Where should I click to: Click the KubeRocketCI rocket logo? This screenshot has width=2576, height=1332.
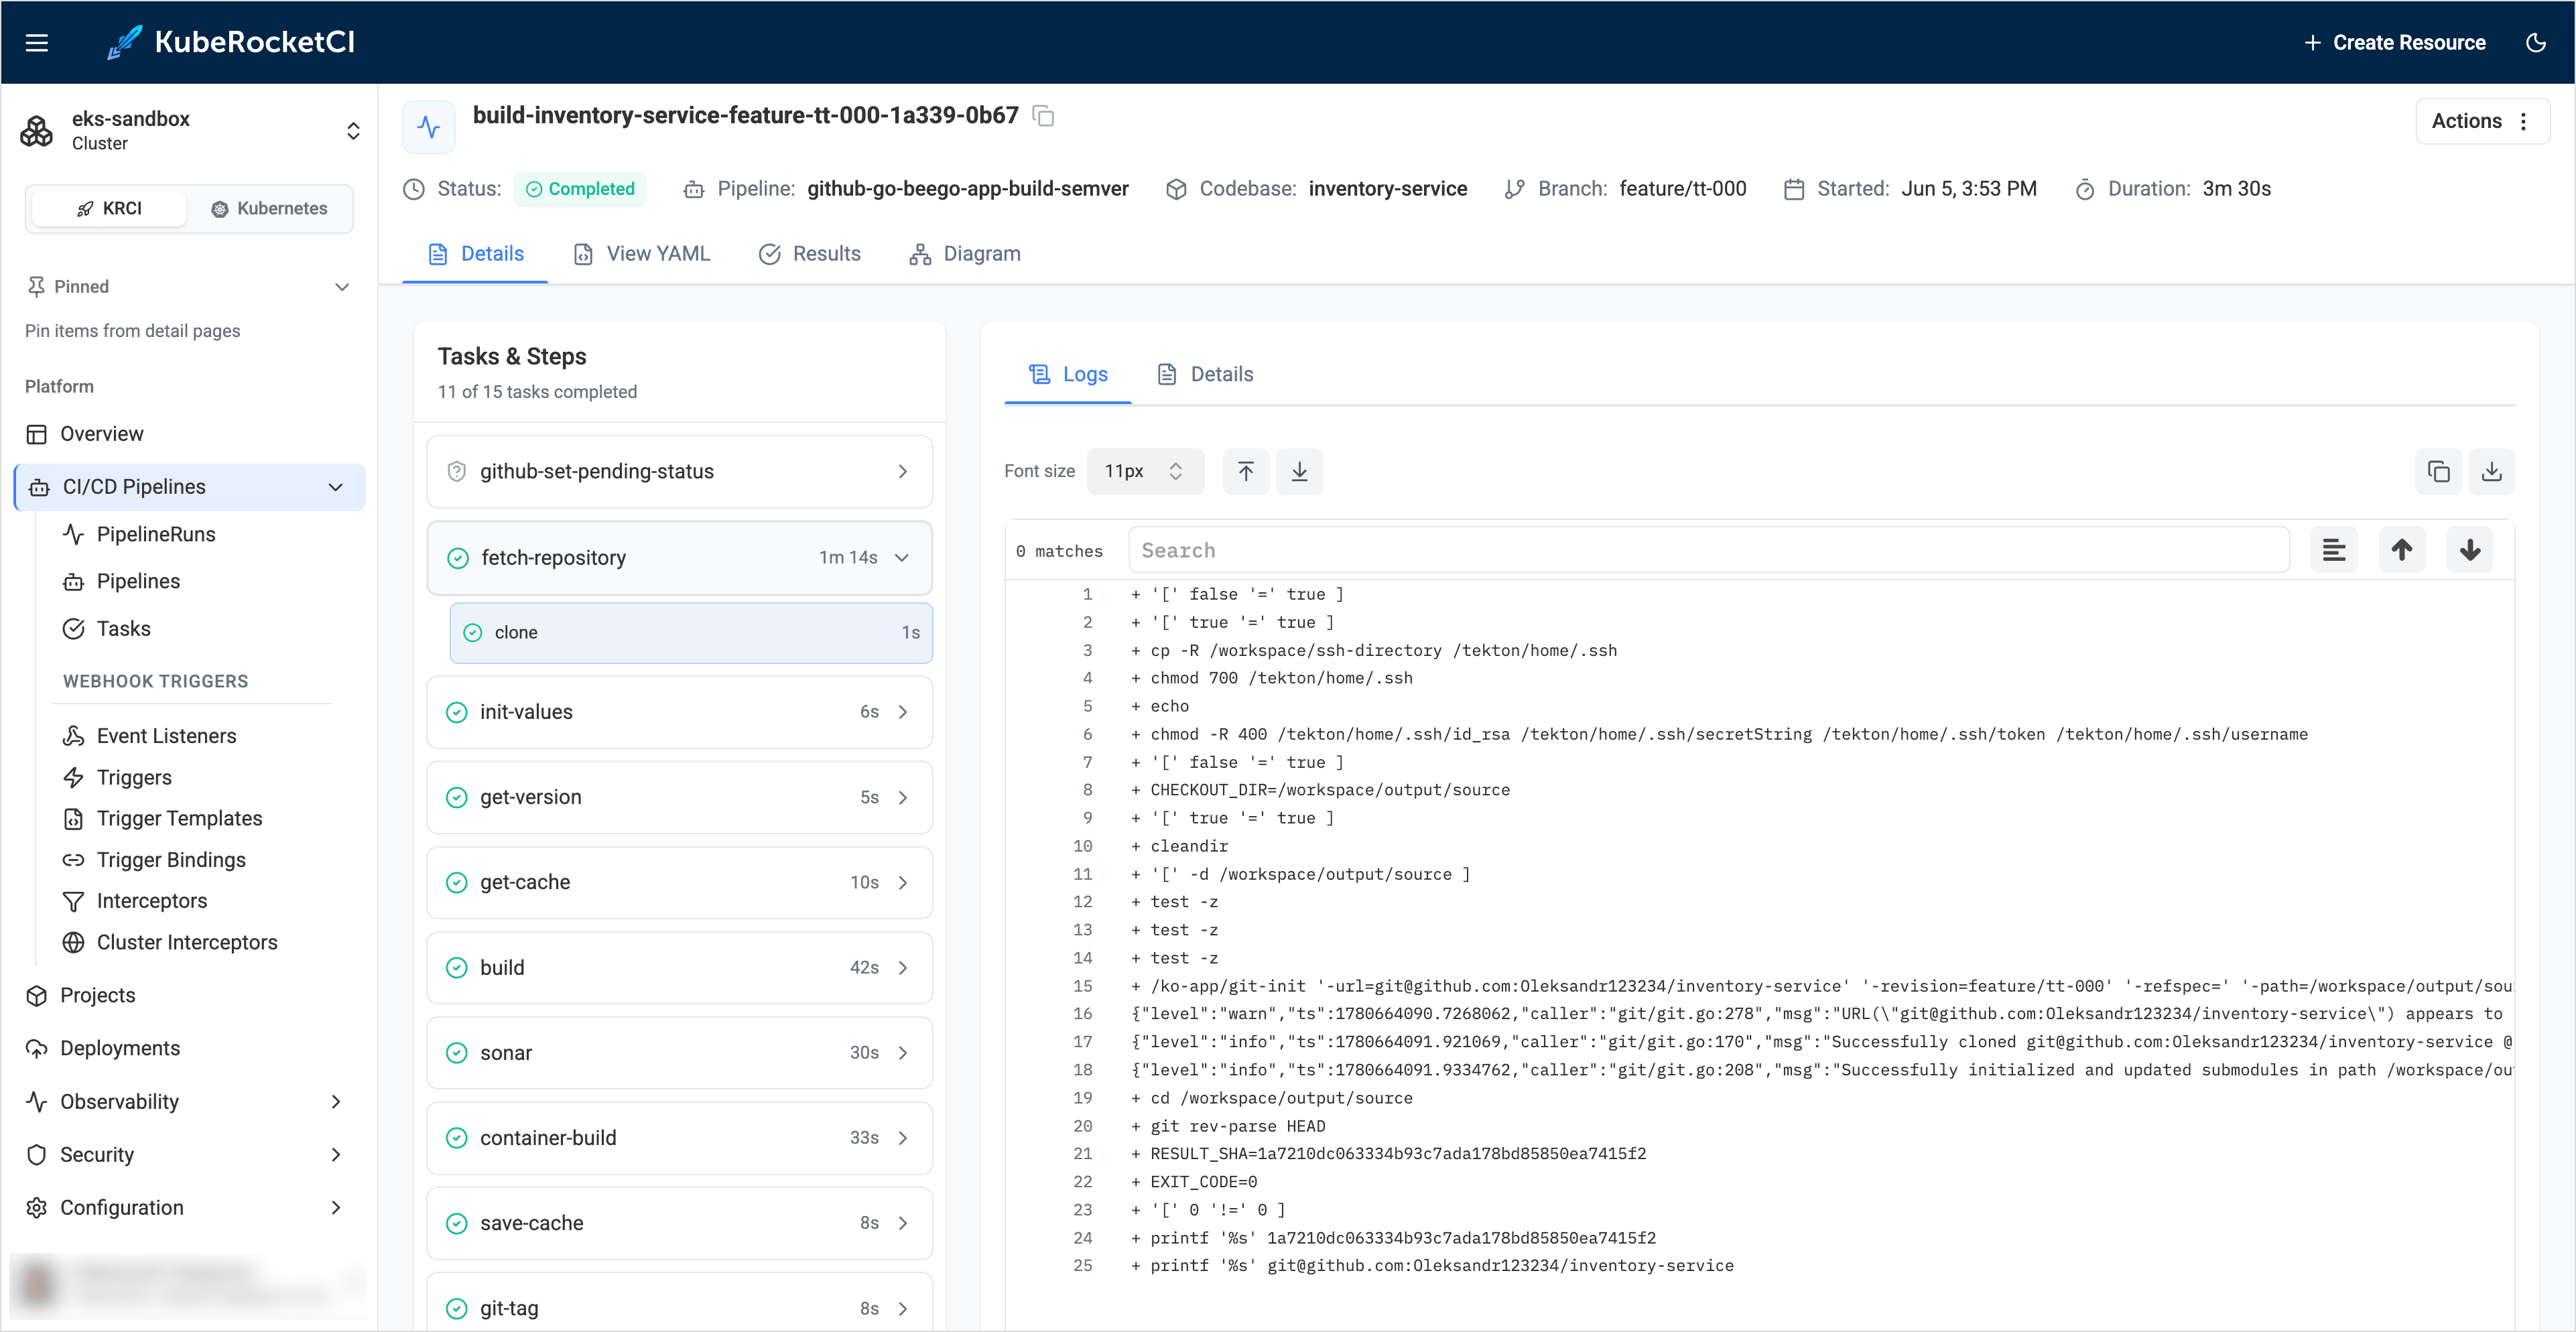click(x=125, y=42)
